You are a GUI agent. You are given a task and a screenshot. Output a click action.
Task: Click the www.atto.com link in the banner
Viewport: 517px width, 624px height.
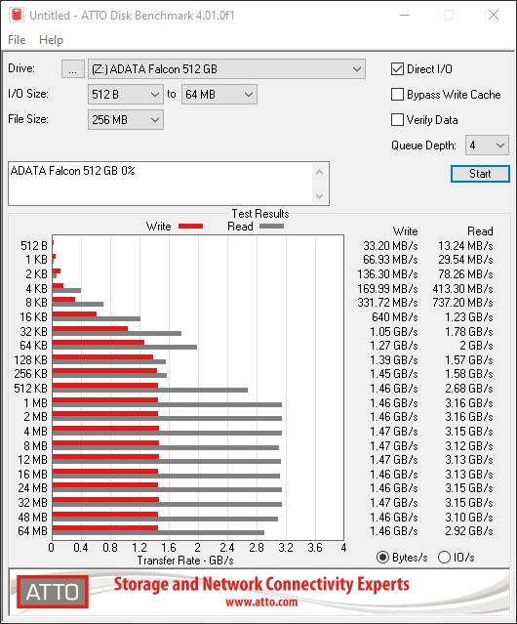[x=261, y=602]
